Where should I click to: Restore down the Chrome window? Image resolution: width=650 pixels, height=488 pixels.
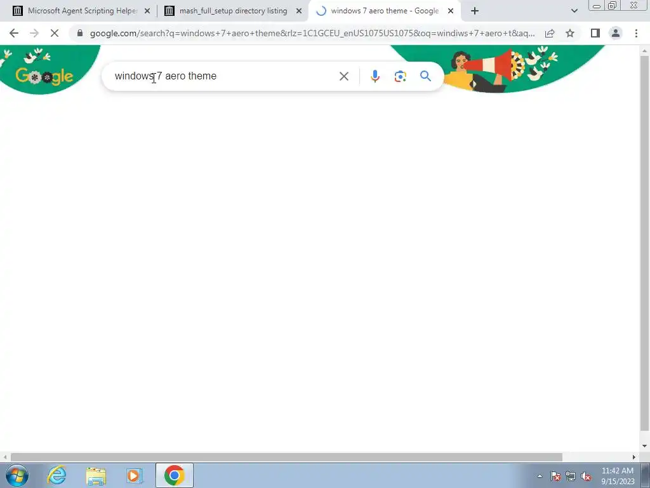(x=612, y=5)
